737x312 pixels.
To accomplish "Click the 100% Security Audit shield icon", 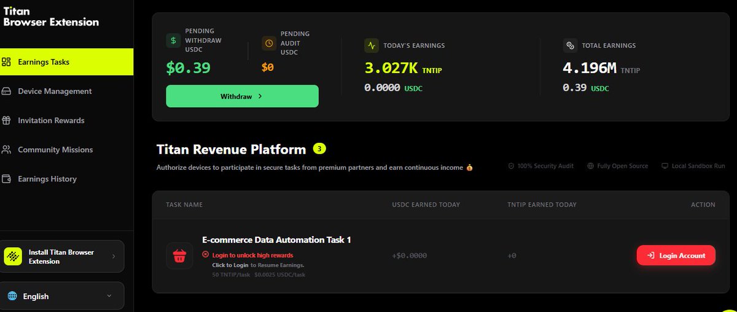I will [x=511, y=166].
